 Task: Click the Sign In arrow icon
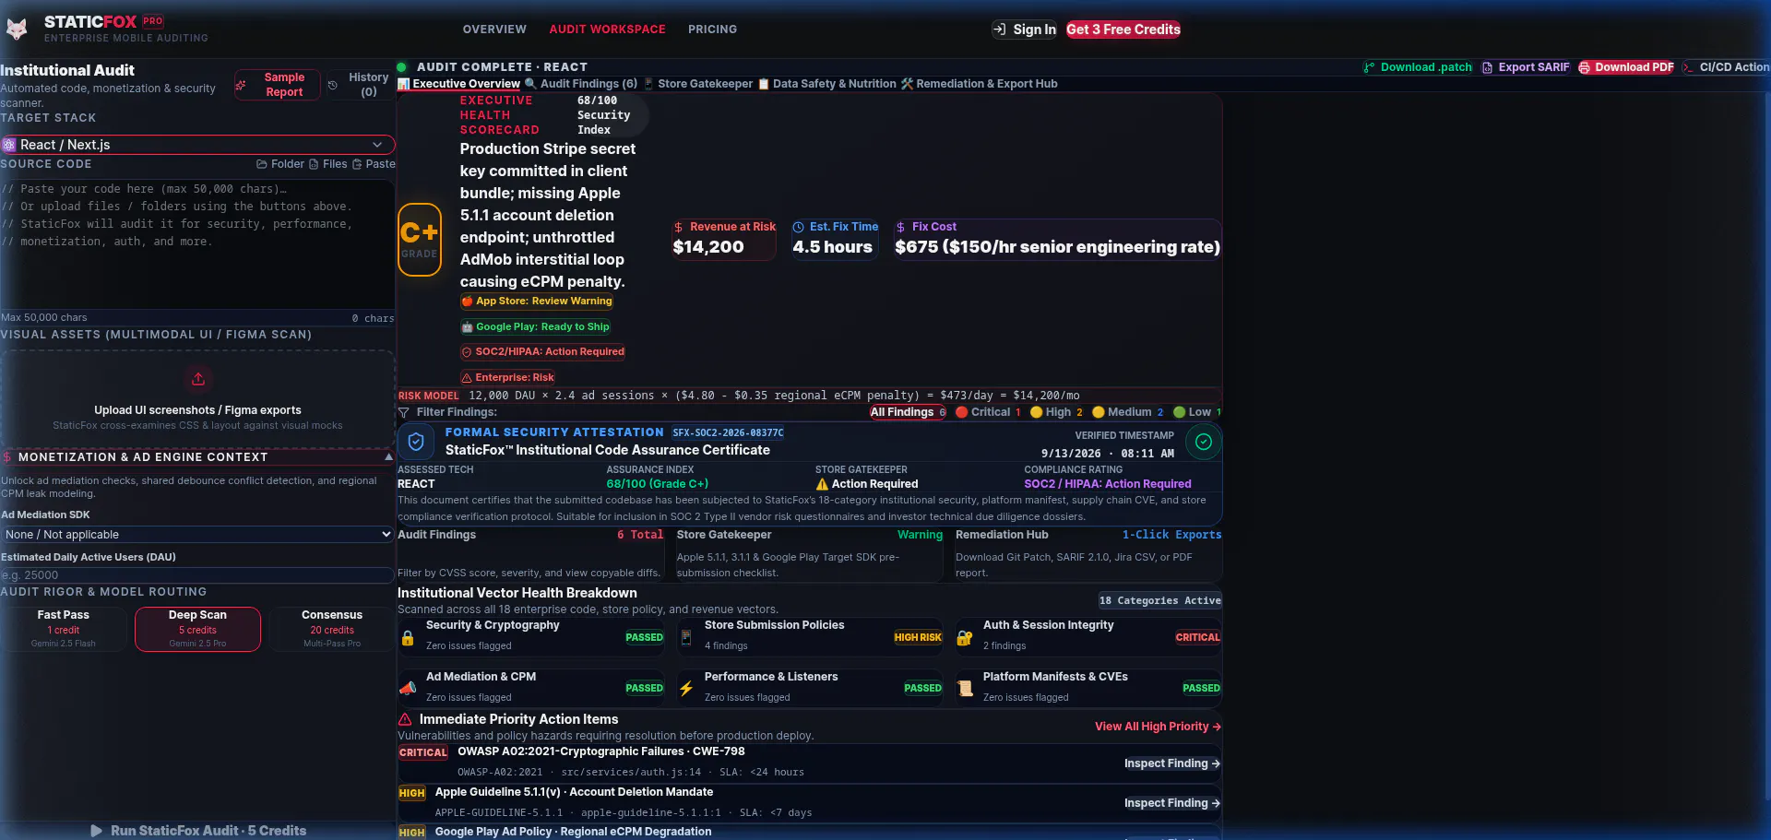1000,30
